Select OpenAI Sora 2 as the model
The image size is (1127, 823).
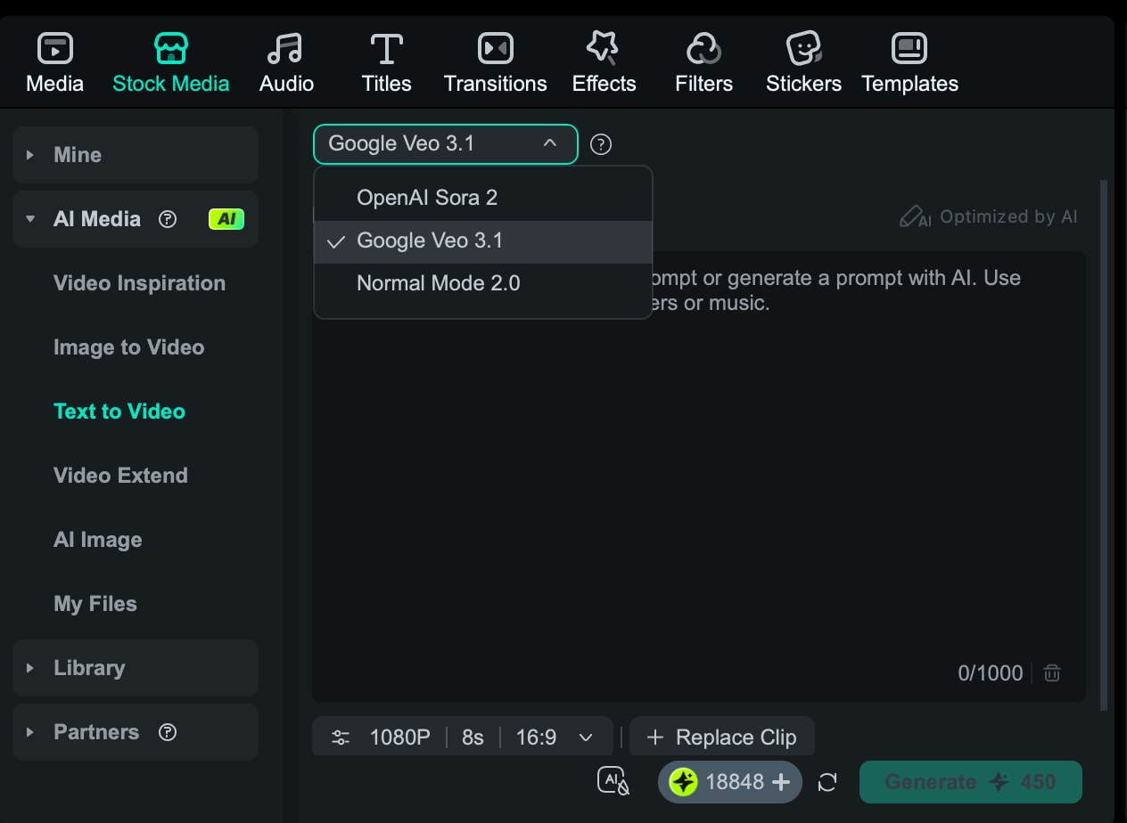426,197
